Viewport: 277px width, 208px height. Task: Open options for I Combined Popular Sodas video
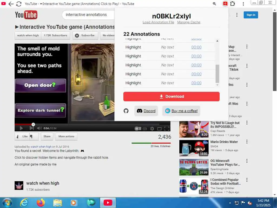coord(247,180)
